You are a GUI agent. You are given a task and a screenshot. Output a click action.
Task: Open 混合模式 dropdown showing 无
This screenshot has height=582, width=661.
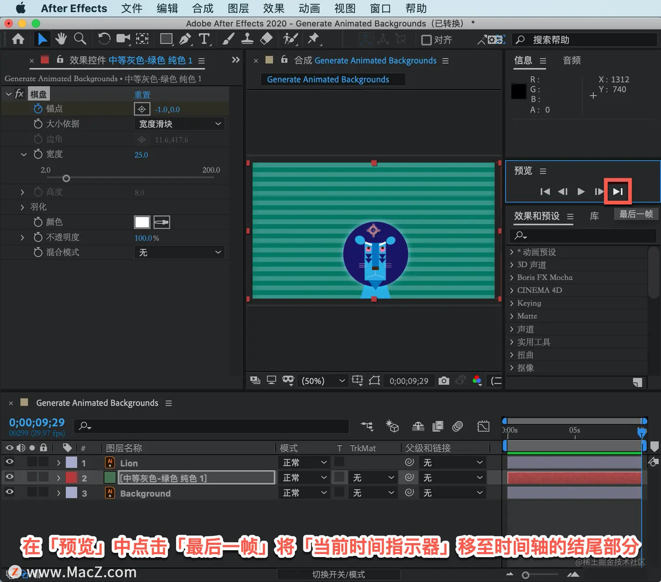click(x=179, y=253)
